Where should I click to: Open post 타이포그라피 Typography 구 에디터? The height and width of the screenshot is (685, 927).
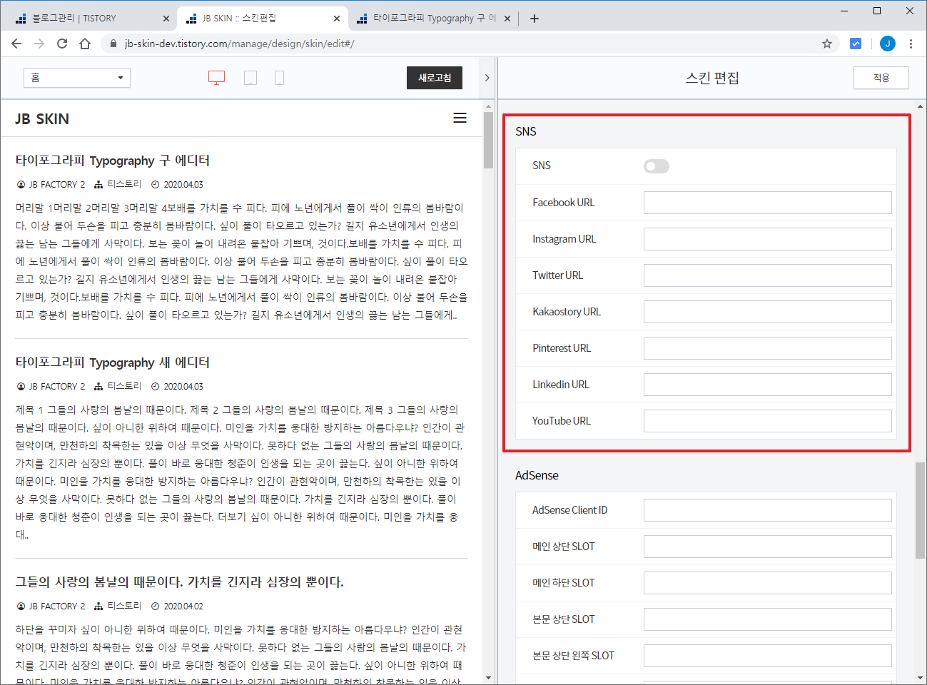click(x=113, y=161)
